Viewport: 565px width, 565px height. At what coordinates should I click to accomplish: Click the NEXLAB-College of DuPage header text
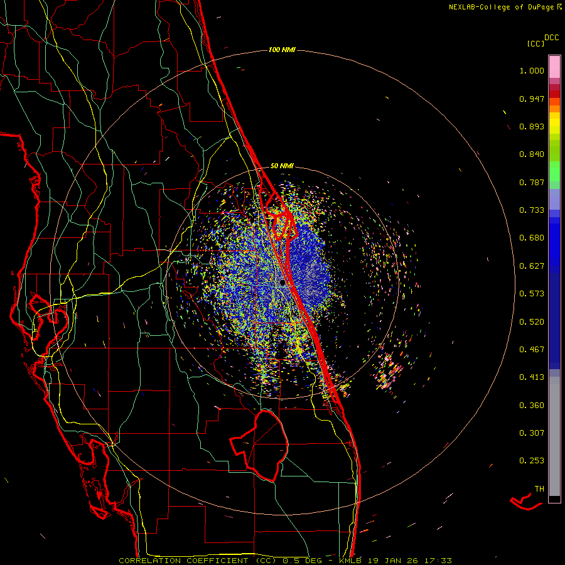[502, 7]
